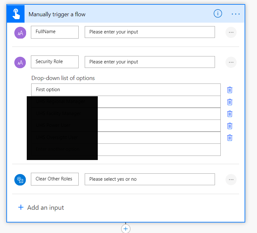Delete the First option entry
The height and width of the screenshot is (233, 257).
tap(230, 90)
